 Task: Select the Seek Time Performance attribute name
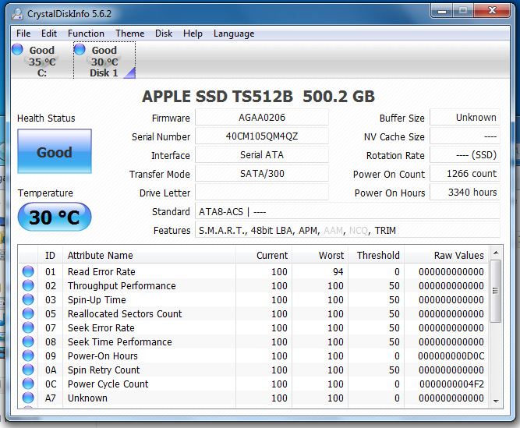(x=120, y=341)
